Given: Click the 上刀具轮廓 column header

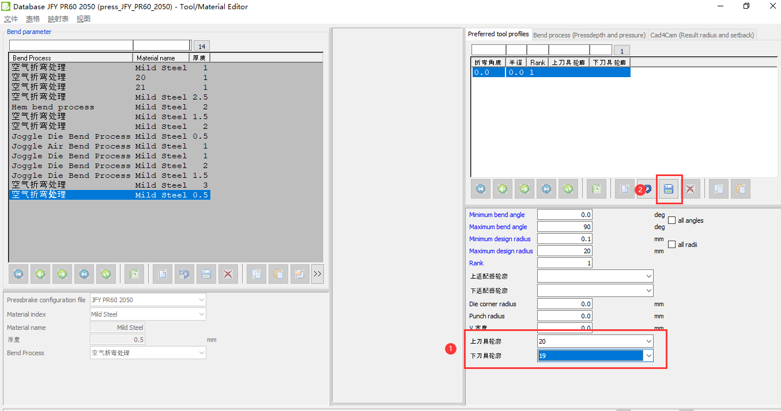Looking at the screenshot, I should 568,62.
